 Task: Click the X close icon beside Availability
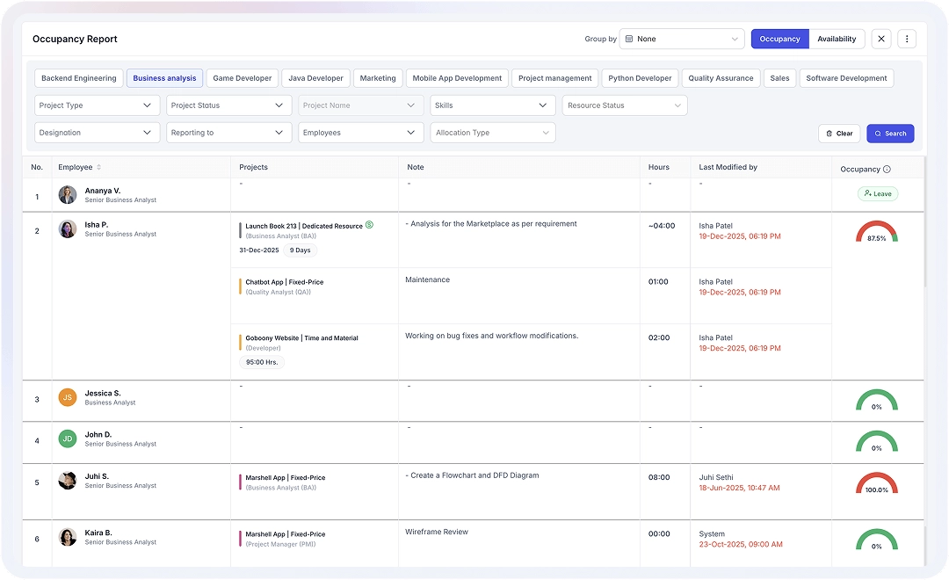click(x=881, y=39)
